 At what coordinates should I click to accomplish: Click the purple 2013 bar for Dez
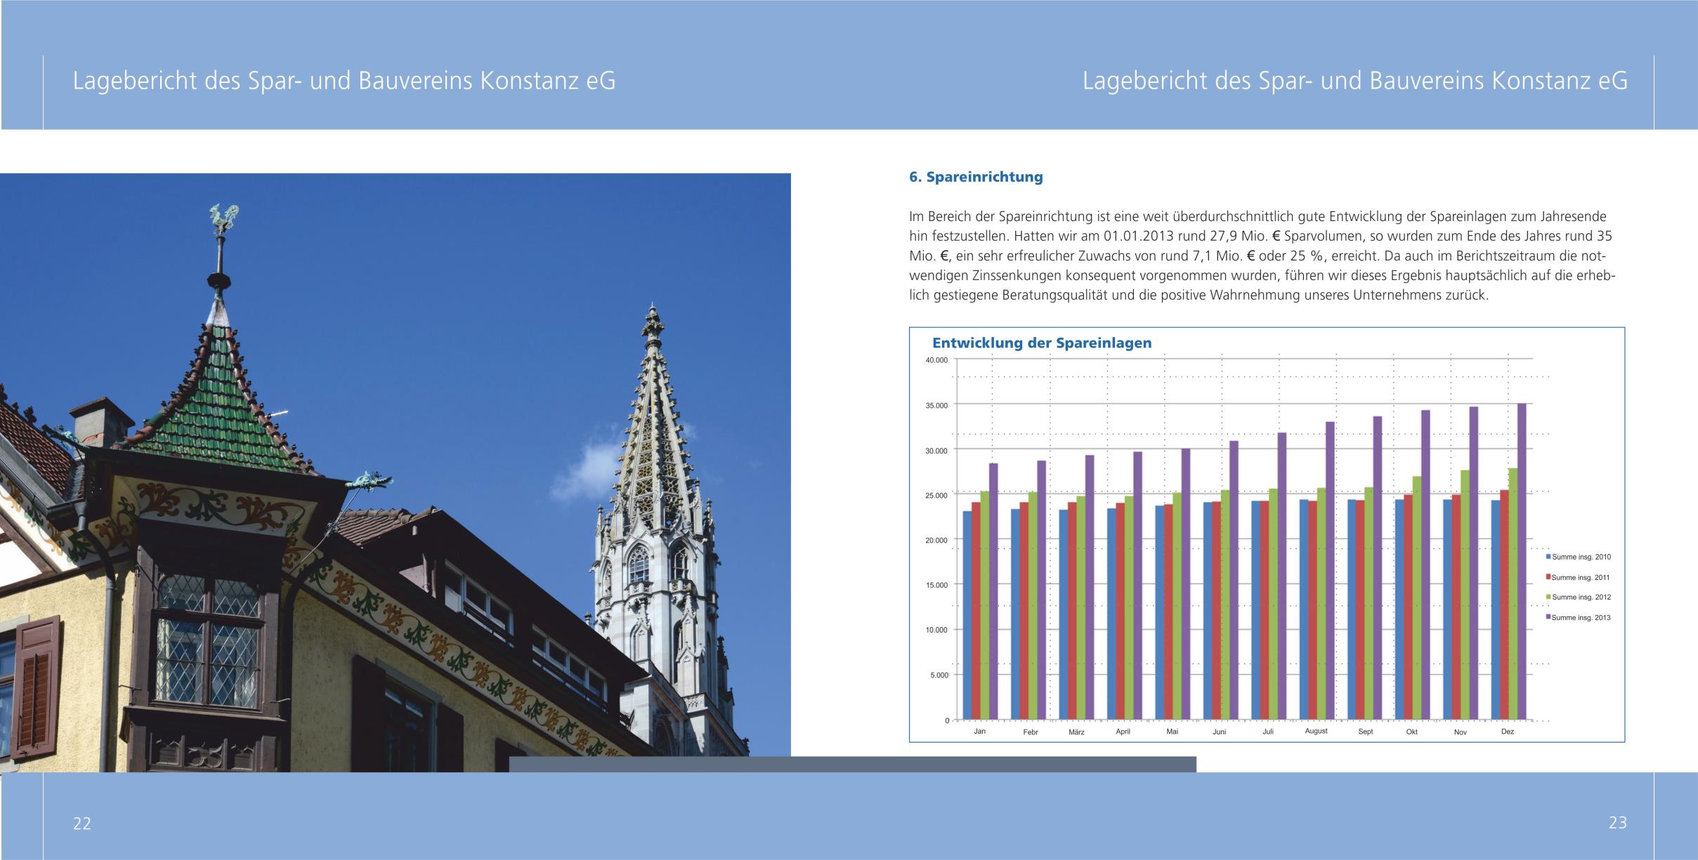pyautogui.click(x=1522, y=561)
